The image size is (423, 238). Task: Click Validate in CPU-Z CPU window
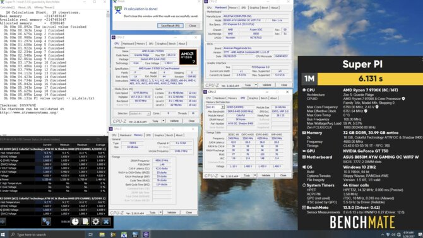click(x=174, y=121)
